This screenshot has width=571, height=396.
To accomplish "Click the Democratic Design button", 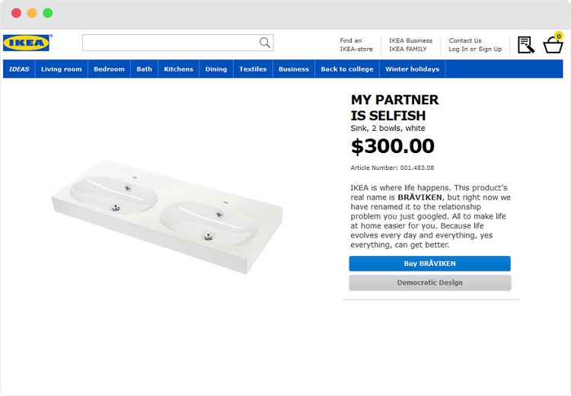I will pos(429,283).
